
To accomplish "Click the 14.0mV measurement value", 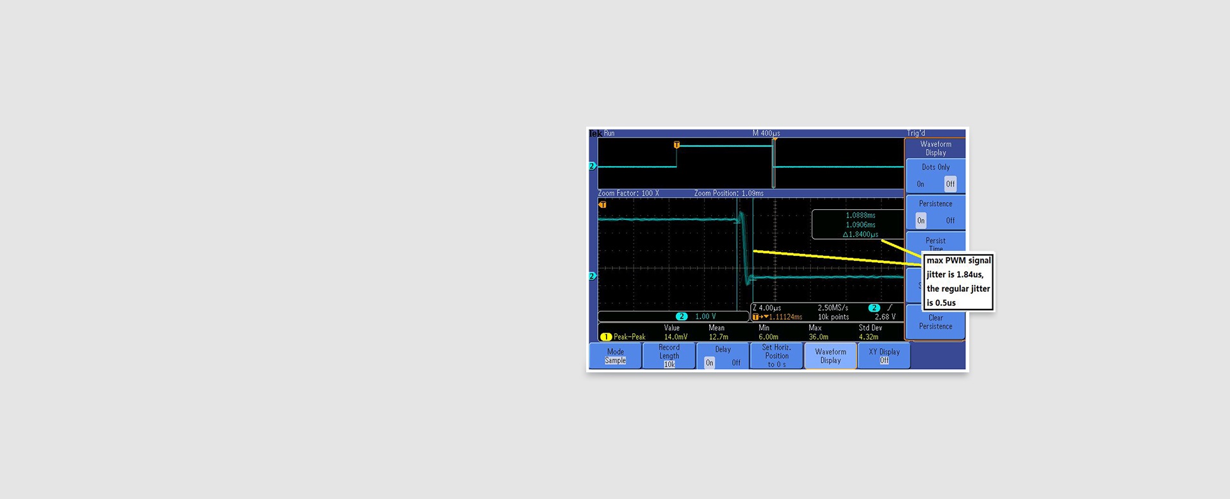I will pyautogui.click(x=676, y=337).
